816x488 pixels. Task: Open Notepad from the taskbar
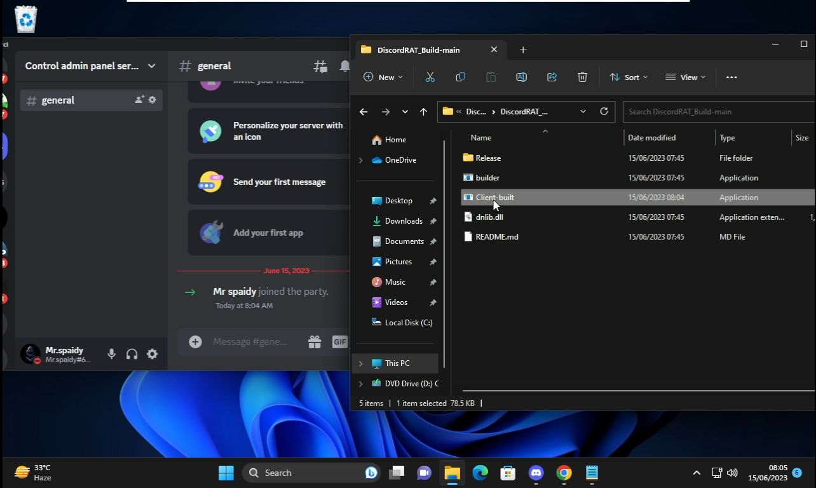pos(592,473)
